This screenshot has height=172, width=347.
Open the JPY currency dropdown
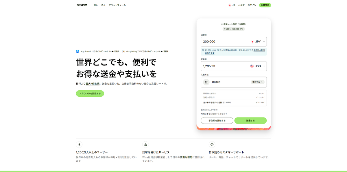click(258, 42)
